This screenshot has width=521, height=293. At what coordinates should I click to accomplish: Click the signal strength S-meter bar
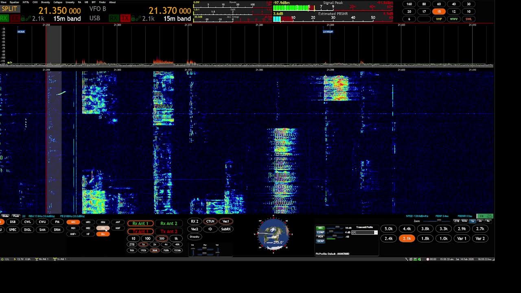click(333, 8)
